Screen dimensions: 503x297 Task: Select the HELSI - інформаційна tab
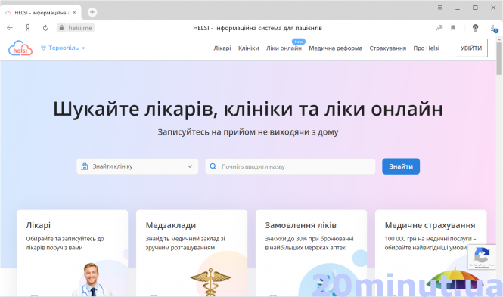pos(41,13)
